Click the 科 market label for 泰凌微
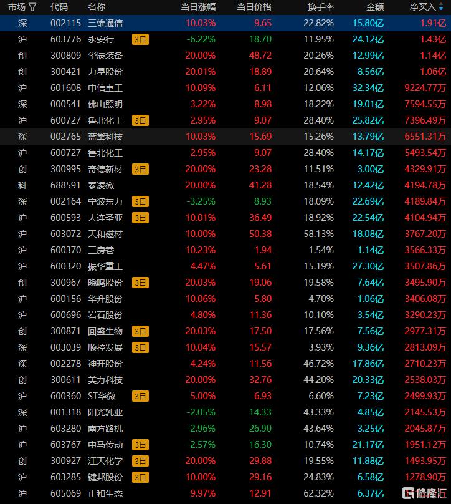Image resolution: width=451 pixels, height=504 pixels. [x=22, y=185]
